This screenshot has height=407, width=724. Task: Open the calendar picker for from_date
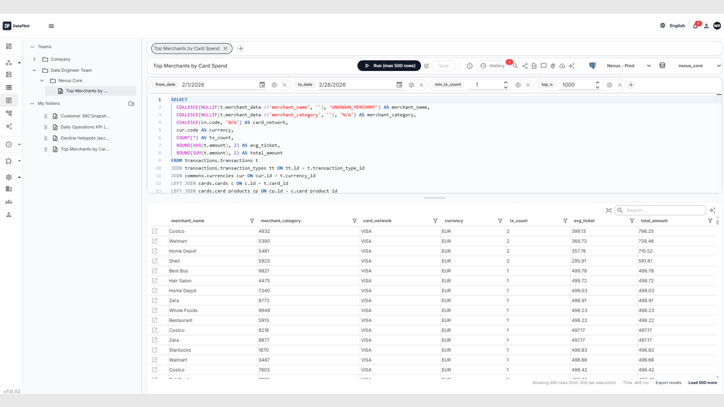point(262,85)
